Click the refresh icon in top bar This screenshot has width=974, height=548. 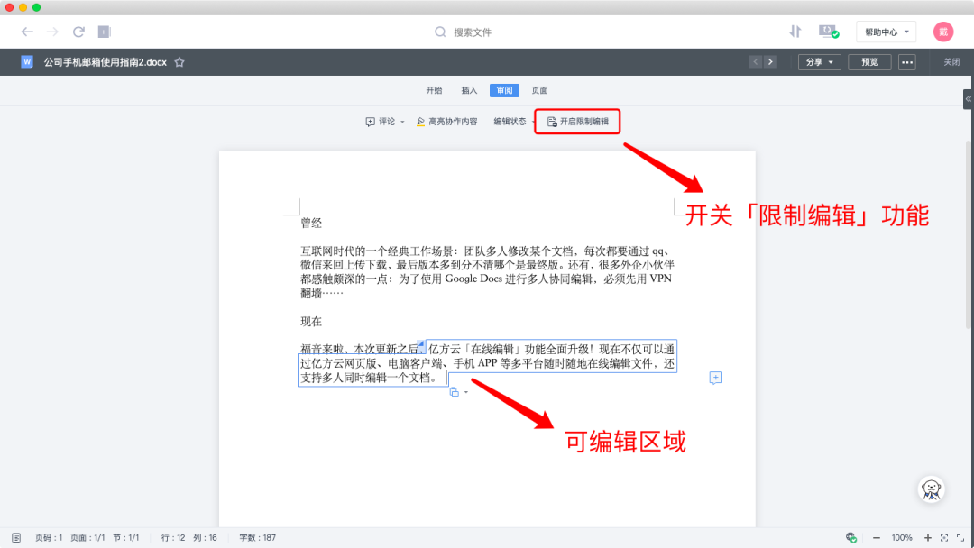(77, 32)
